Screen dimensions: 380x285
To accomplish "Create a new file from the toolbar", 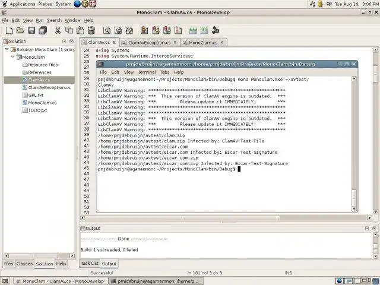I will 9,30.
